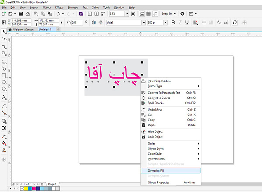Select the Drop Shadow tool
The height and width of the screenshot is (192, 262).
[4, 121]
